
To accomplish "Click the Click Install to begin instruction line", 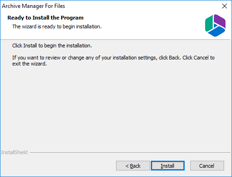I will [52, 46].
